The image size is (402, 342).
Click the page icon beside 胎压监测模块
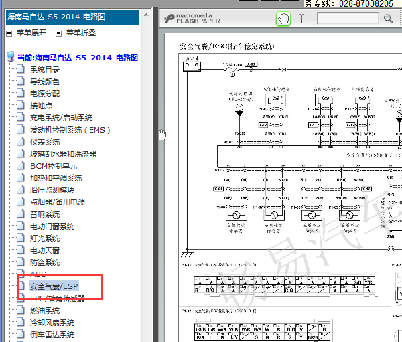pos(21,189)
